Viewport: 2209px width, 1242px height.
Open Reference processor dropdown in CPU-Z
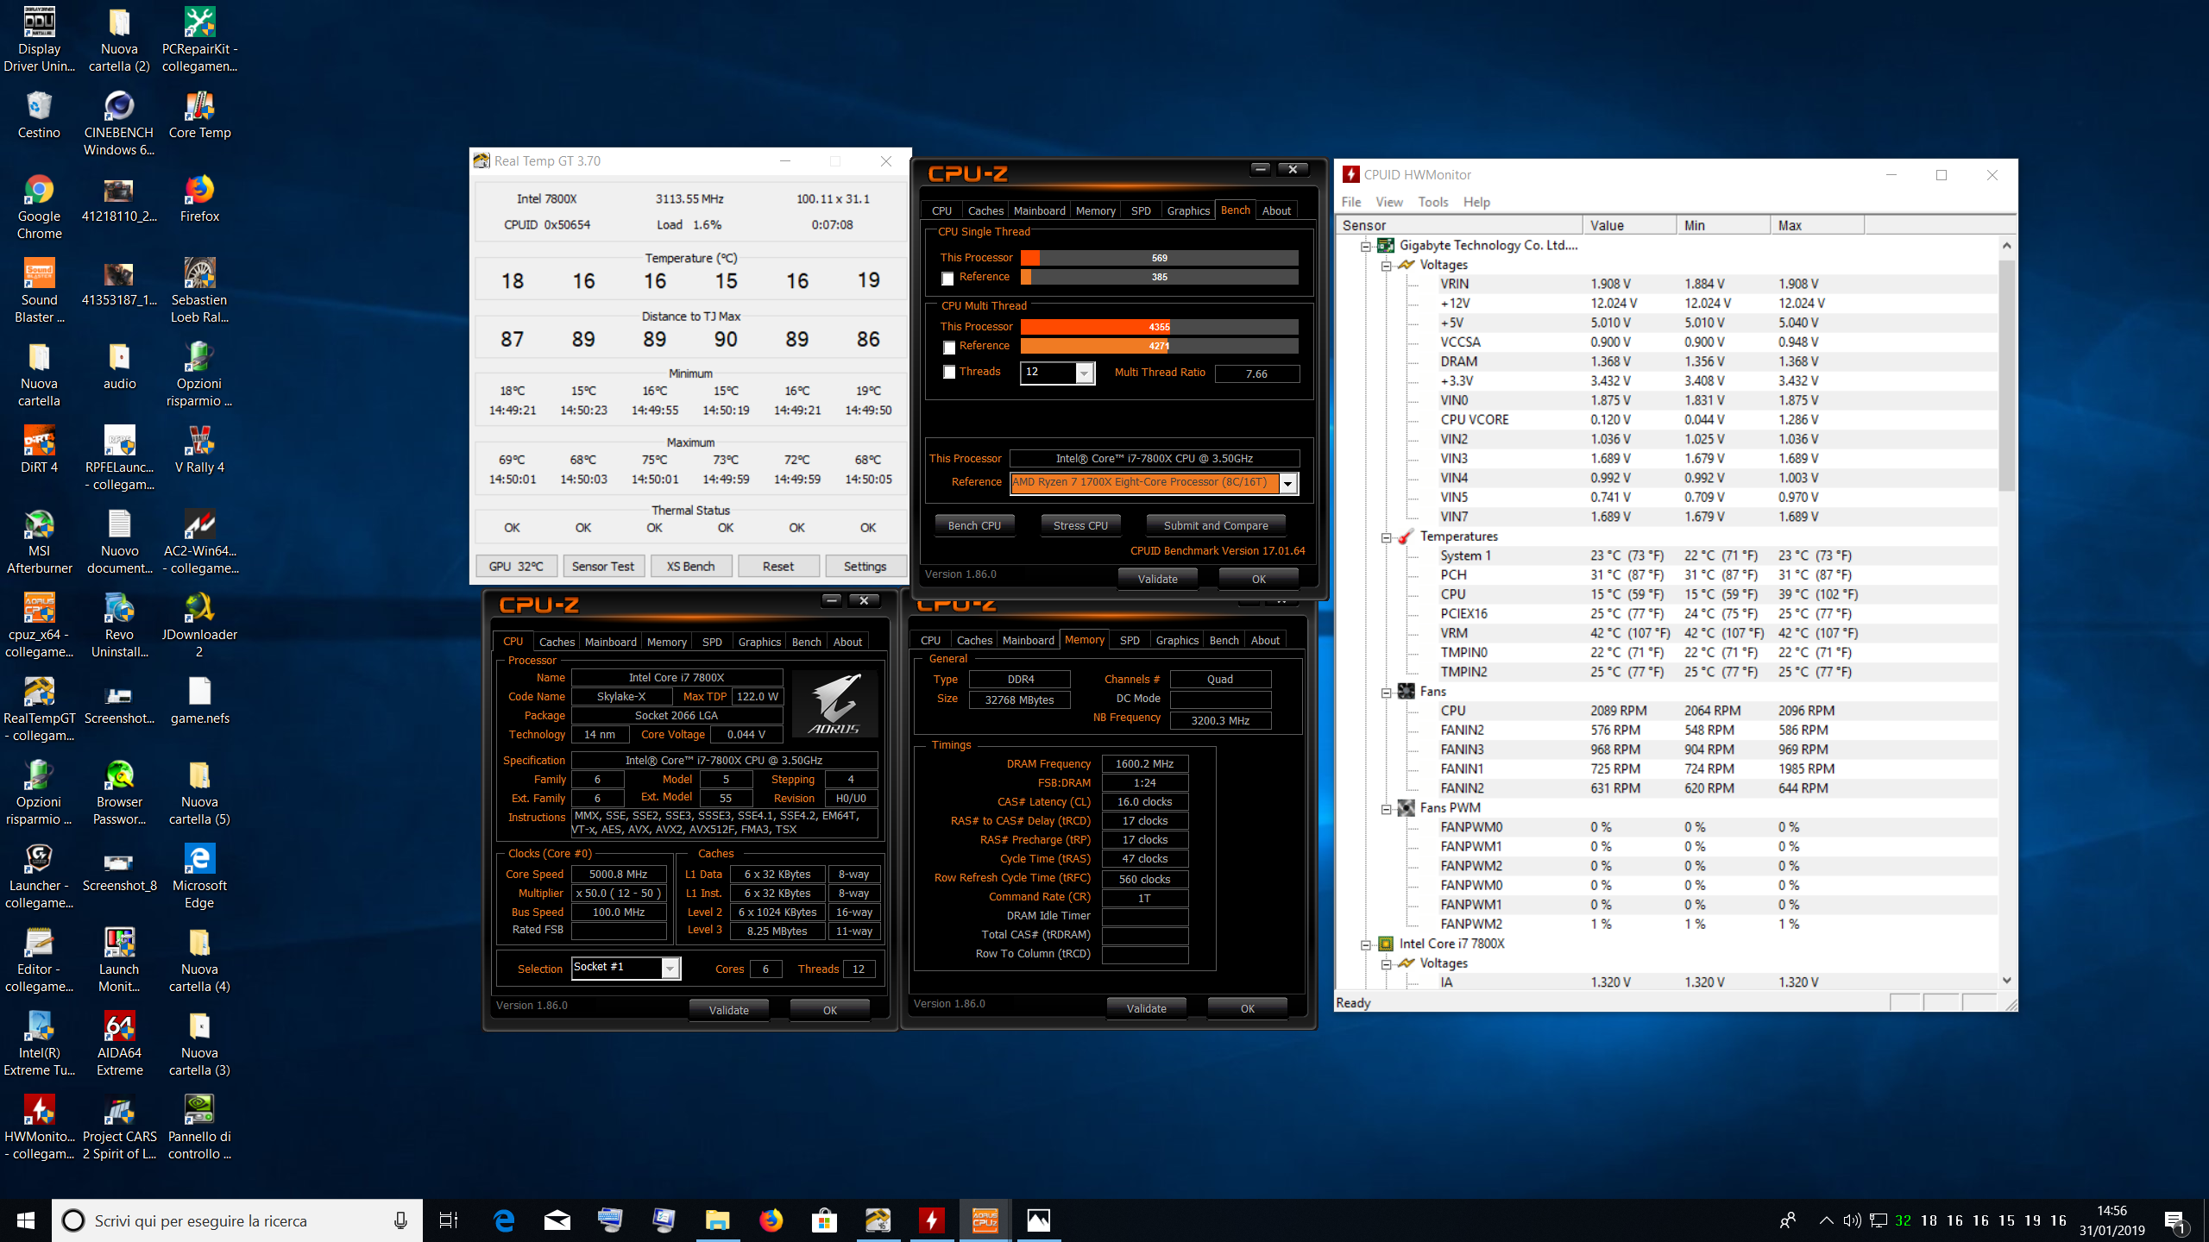[x=1287, y=483]
